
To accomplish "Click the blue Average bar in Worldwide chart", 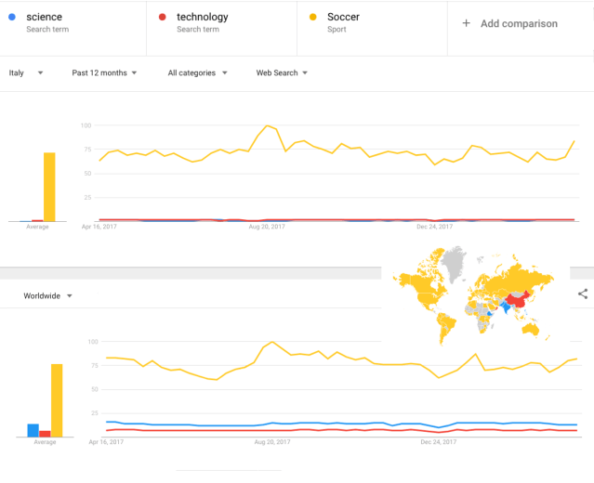I will (x=33, y=430).
